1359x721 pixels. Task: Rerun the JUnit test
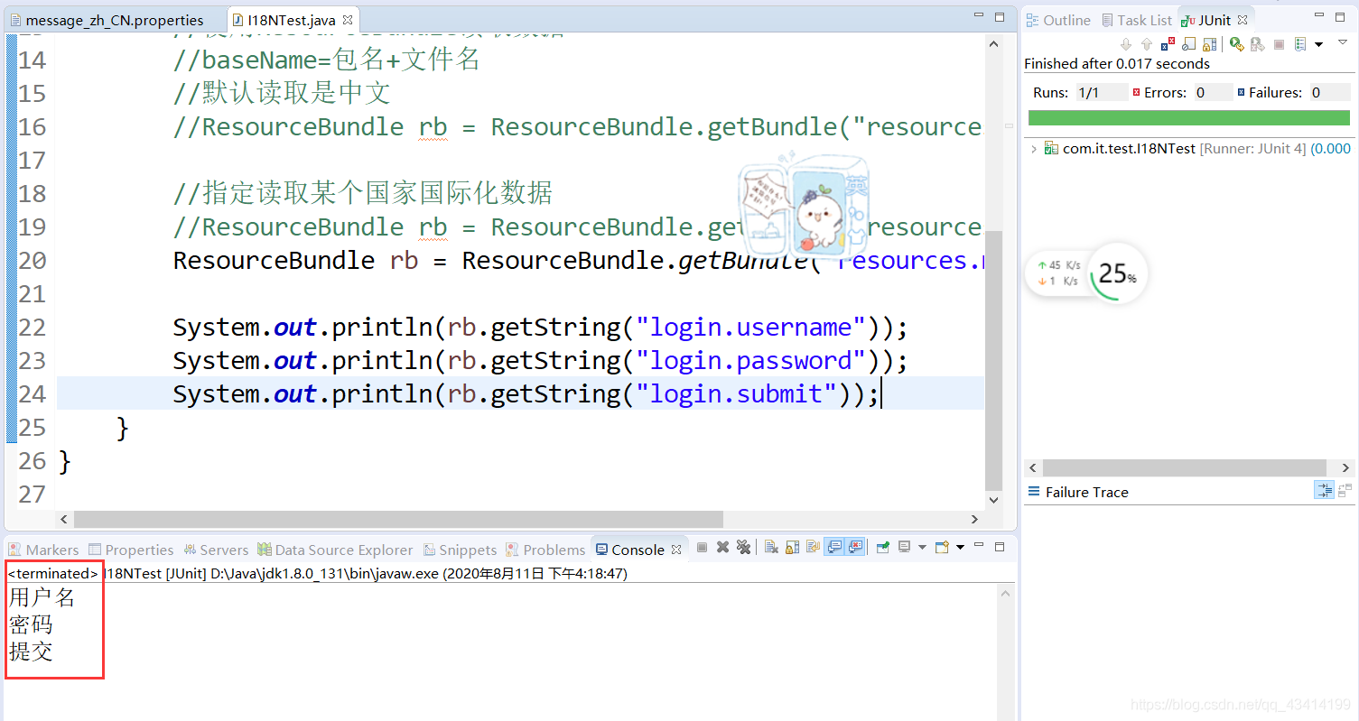click(1236, 43)
